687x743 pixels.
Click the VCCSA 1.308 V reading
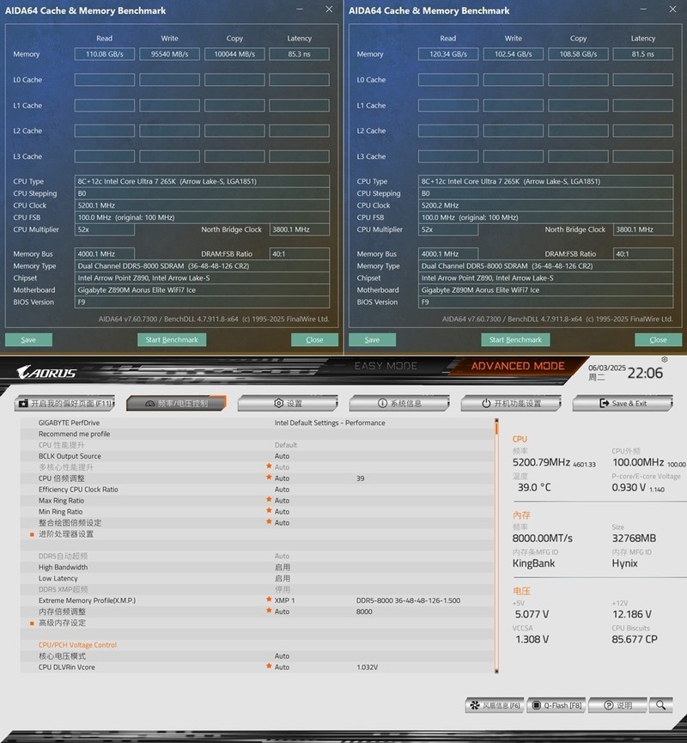(532, 639)
